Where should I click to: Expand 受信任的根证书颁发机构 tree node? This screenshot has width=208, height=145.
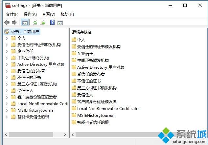pyautogui.click(x=7, y=45)
